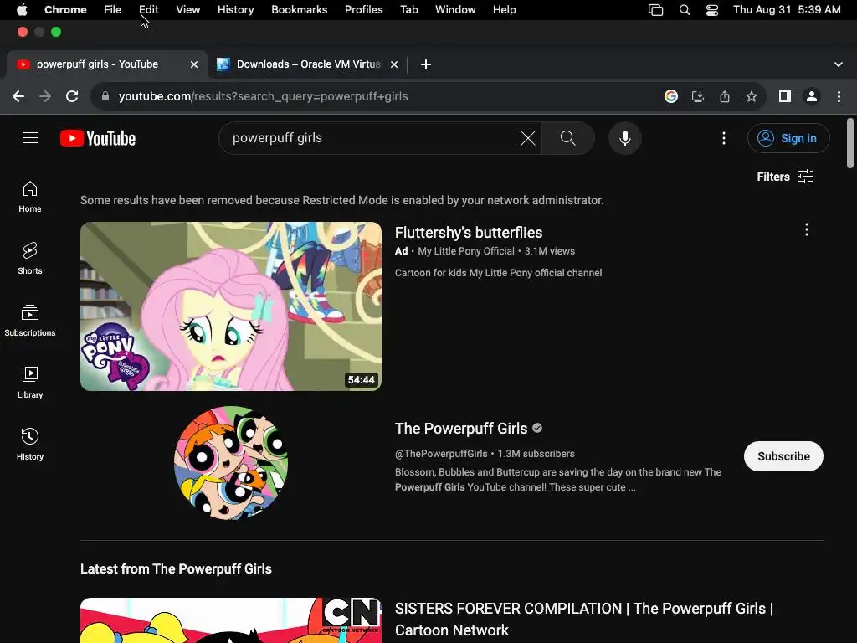Screen dimensions: 857x643
Task: Click the magnifier search button
Action: click(568, 138)
